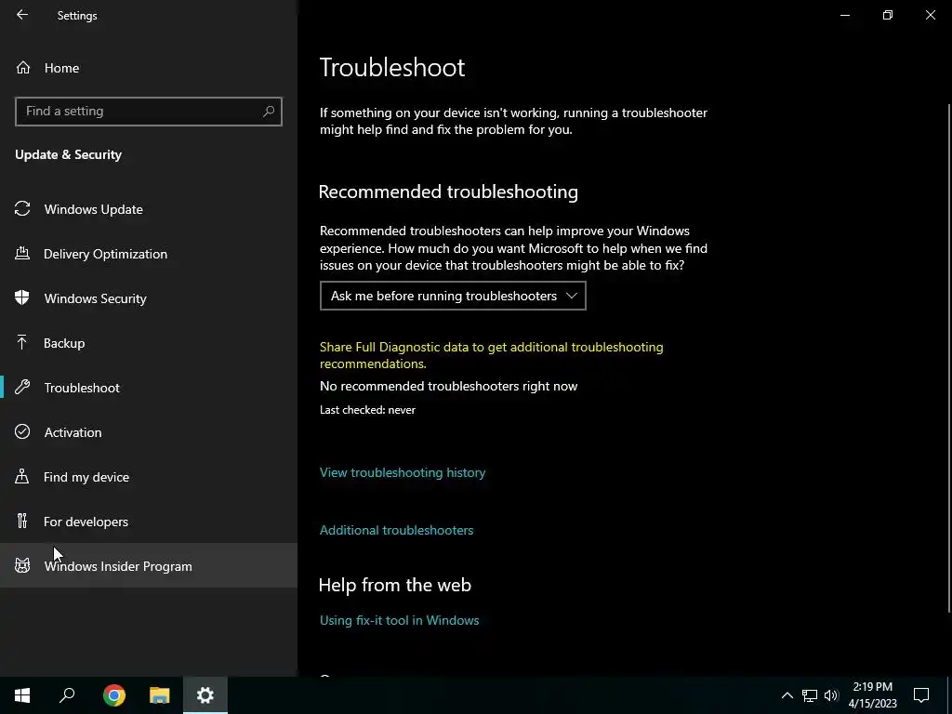Show hidden system tray icons
The height and width of the screenshot is (714, 952).
pyautogui.click(x=787, y=695)
